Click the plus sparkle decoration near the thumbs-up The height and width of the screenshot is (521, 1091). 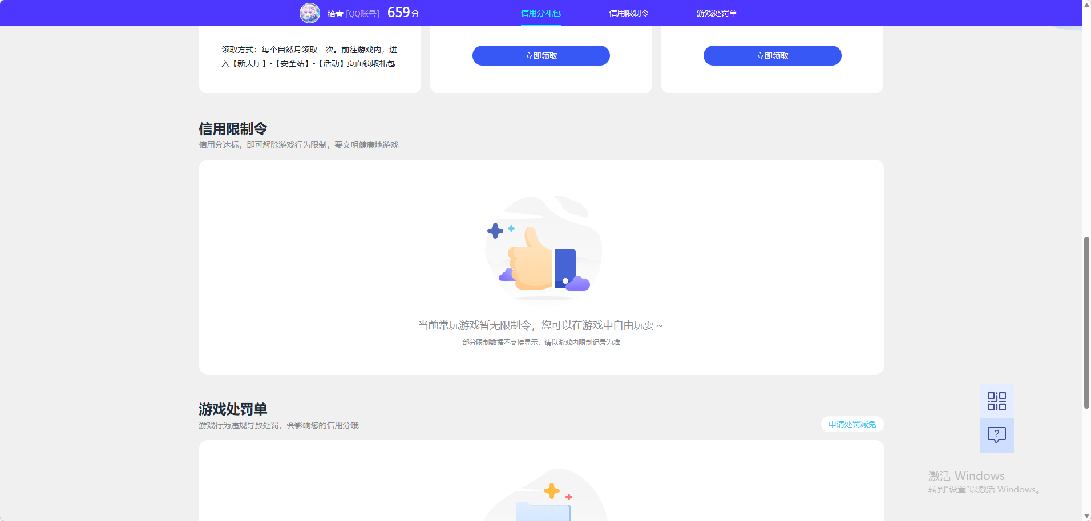click(496, 230)
